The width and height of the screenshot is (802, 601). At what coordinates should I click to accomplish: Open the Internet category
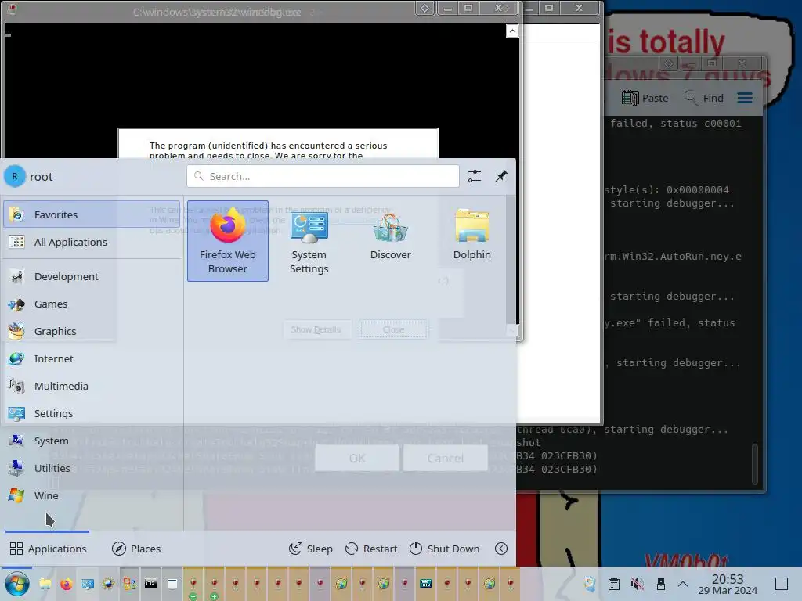(x=92, y=358)
